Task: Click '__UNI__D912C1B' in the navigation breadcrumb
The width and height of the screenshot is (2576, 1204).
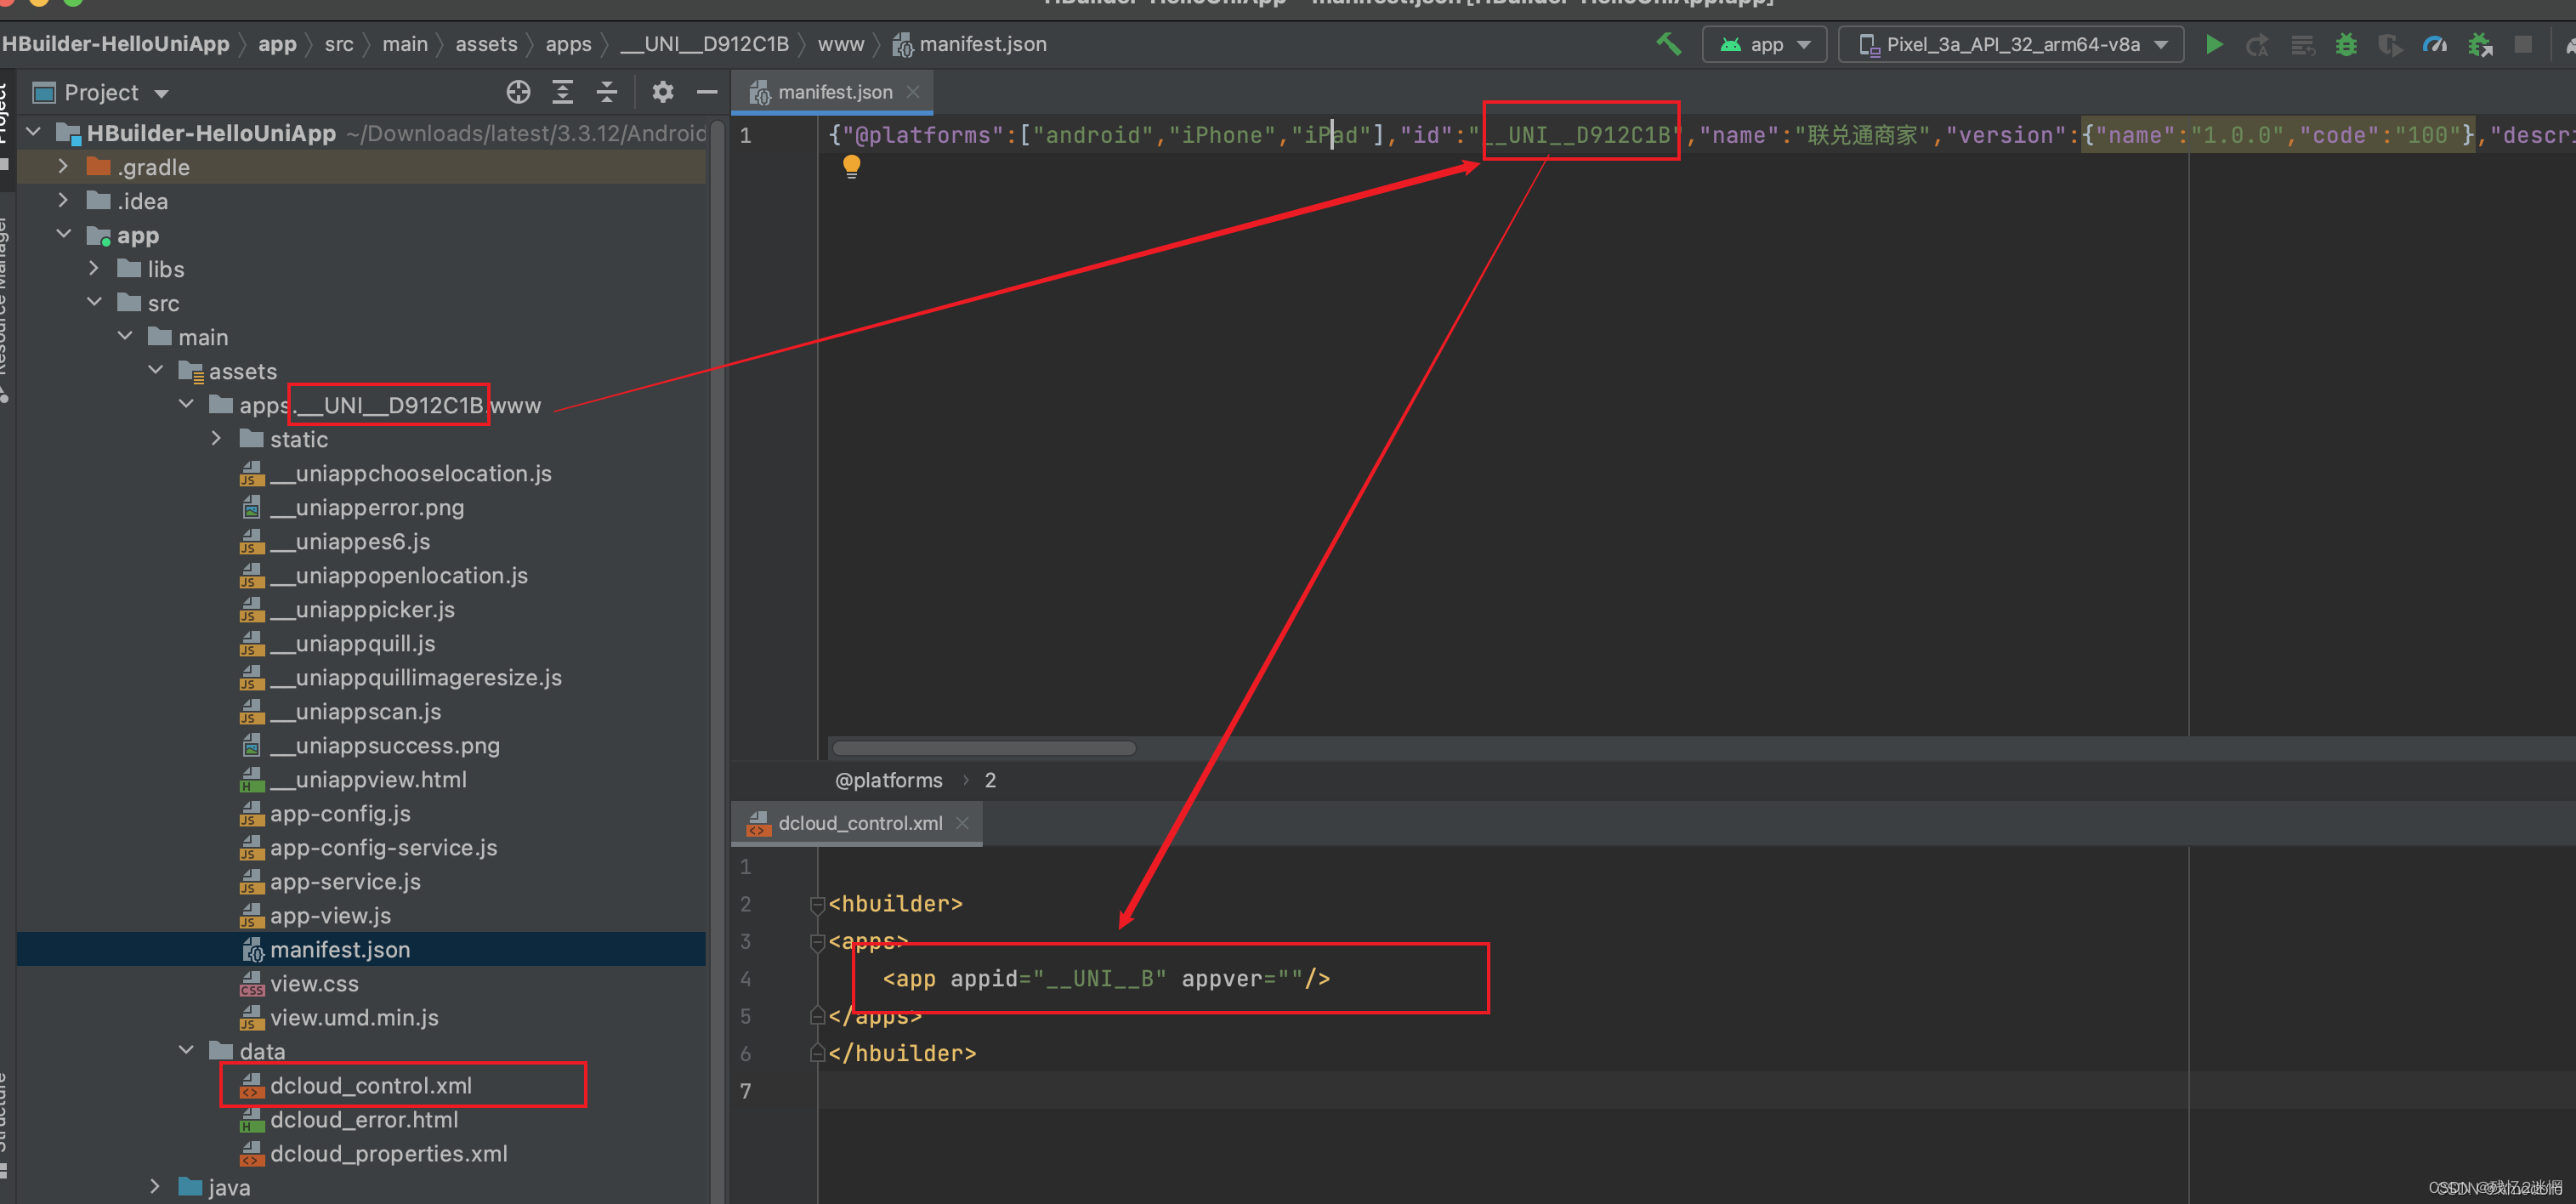Action: (704, 44)
